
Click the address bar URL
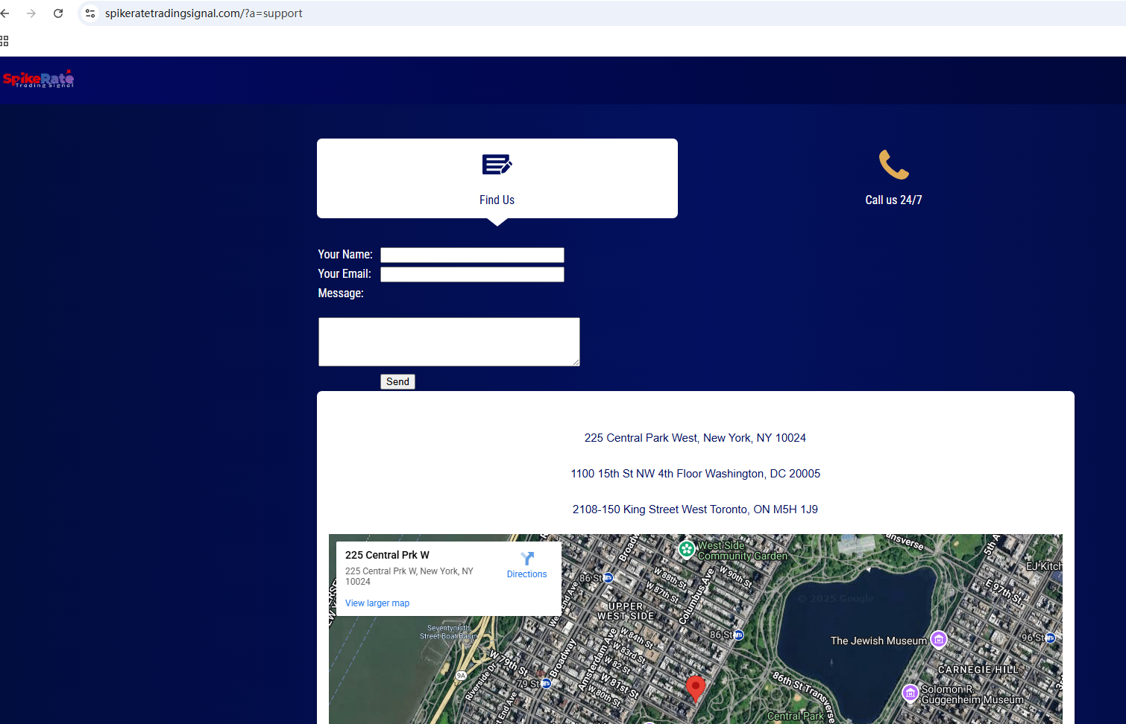tap(204, 13)
